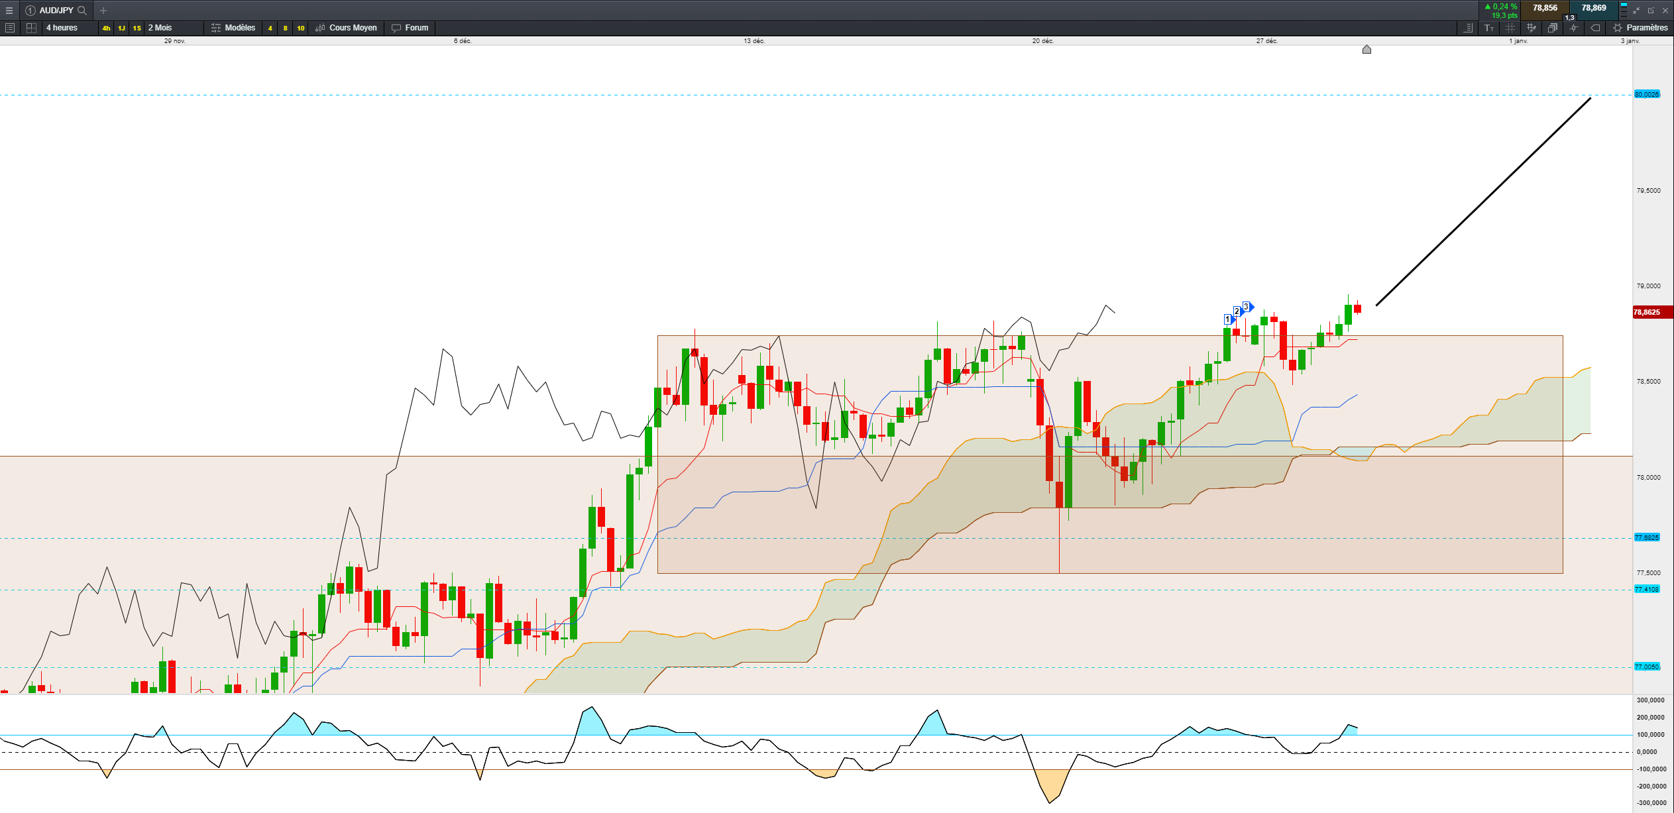1674x813 pixels.
Task: Open the Paramètres settings
Action: 1640,28
